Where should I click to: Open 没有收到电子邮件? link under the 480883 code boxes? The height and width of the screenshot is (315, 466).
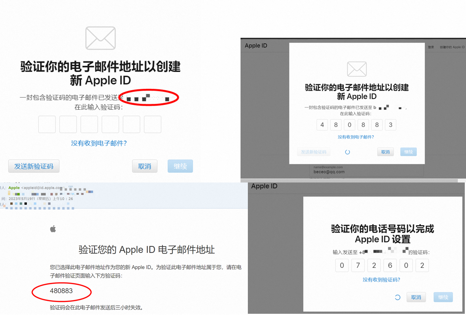pyautogui.click(x=356, y=137)
